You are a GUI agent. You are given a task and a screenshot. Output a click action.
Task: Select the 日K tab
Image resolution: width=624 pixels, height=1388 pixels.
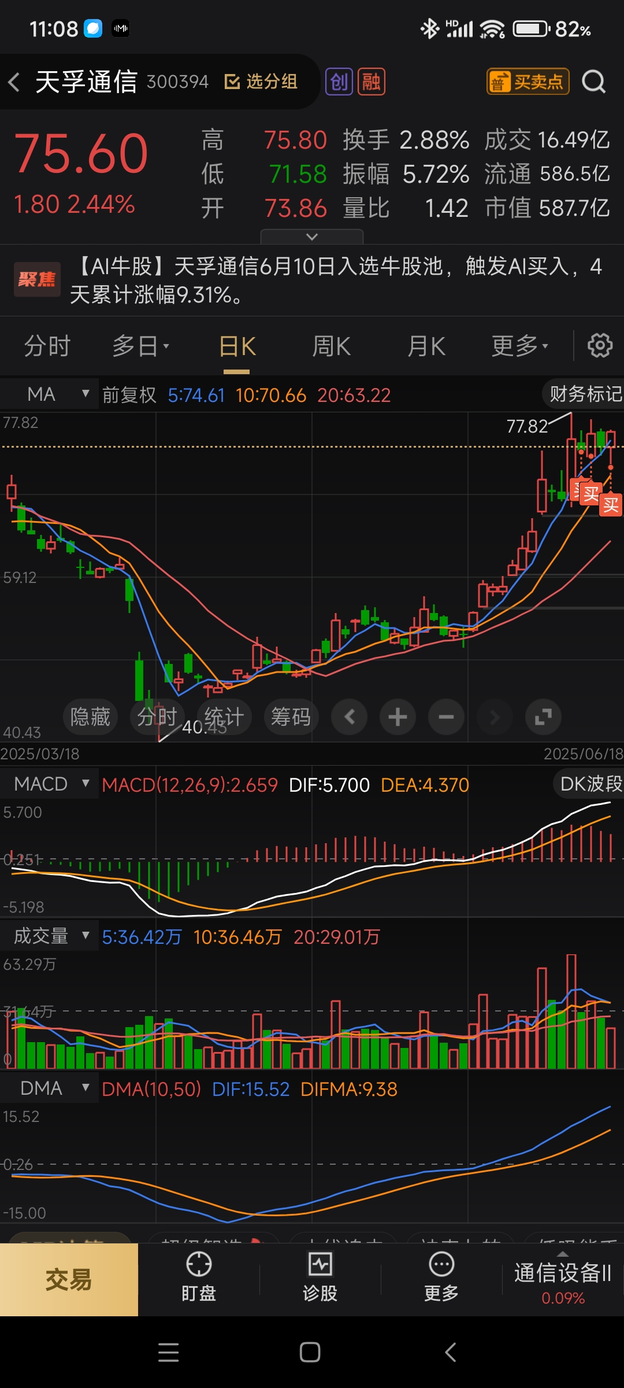tap(237, 346)
